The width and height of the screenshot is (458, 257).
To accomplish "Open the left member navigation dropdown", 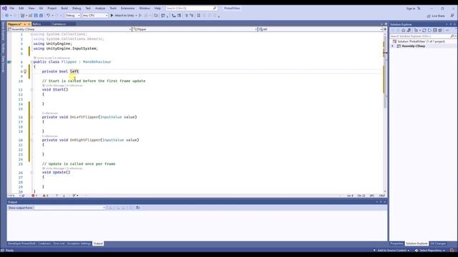I will pyautogui.click(x=321, y=29).
